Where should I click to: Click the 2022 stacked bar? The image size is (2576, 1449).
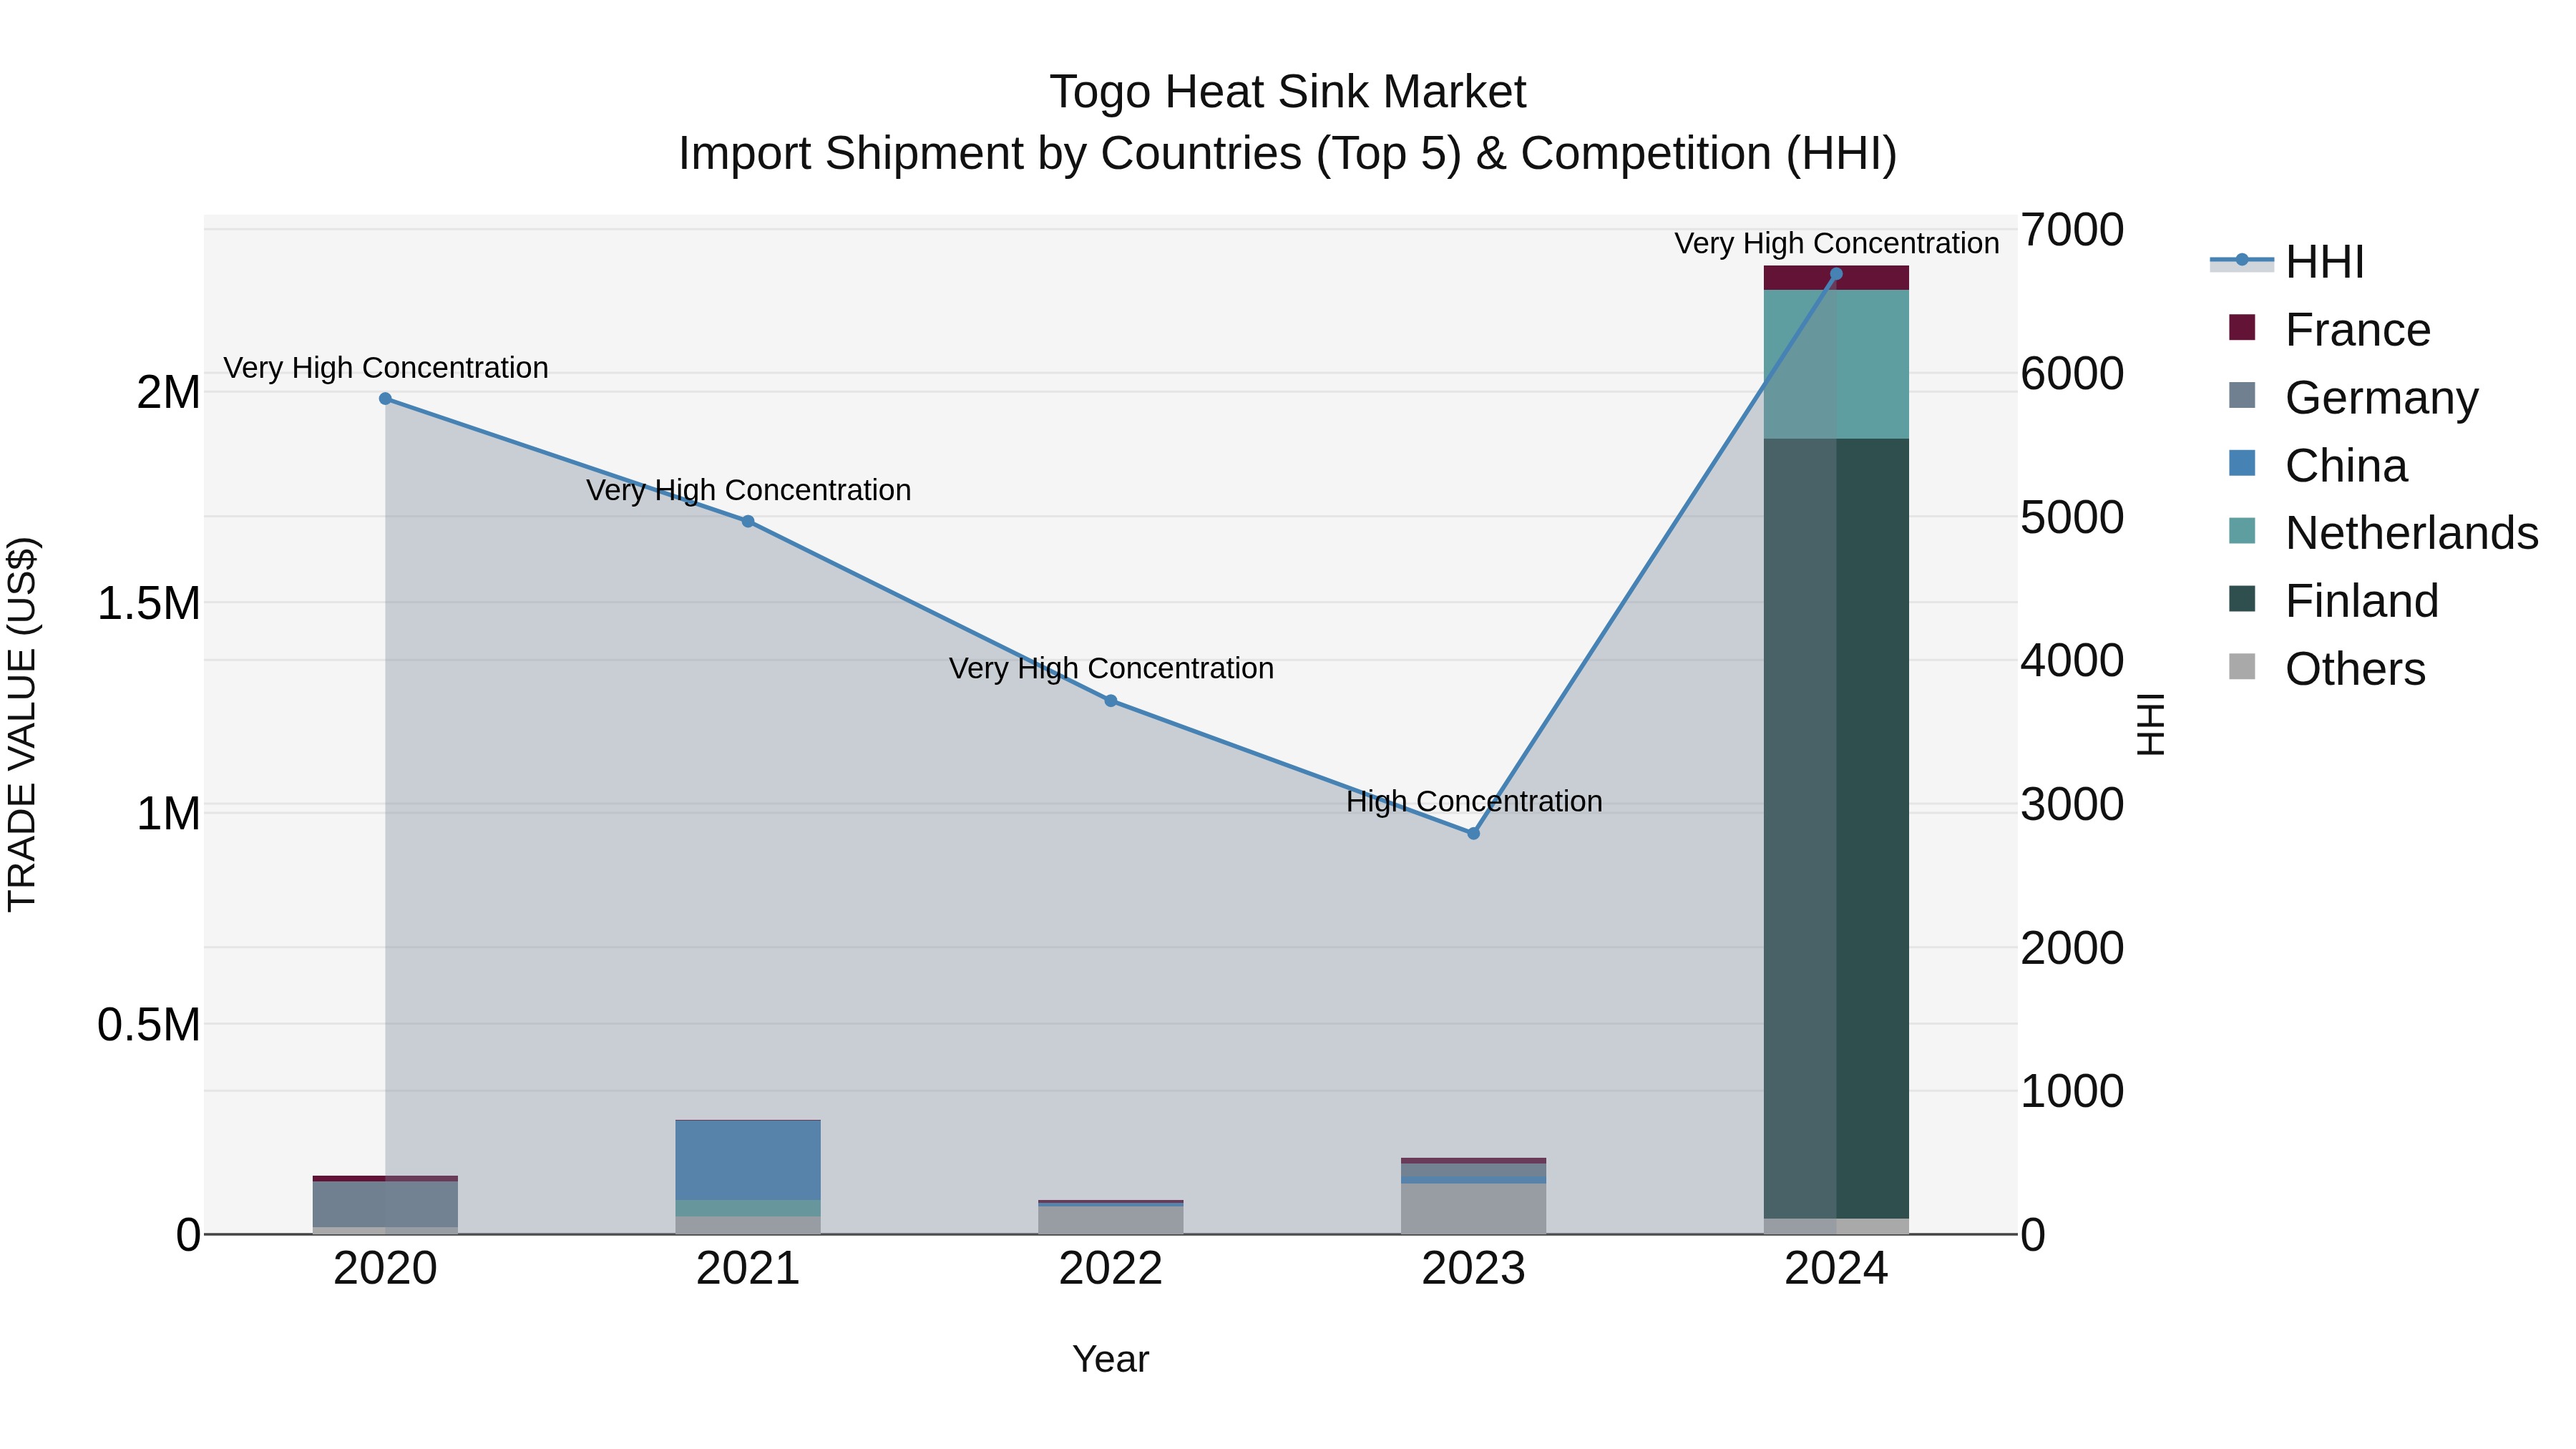(1111, 1217)
